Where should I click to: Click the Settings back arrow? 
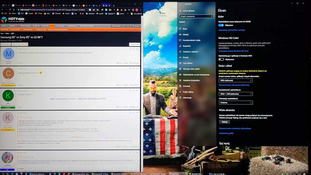point(180,4)
